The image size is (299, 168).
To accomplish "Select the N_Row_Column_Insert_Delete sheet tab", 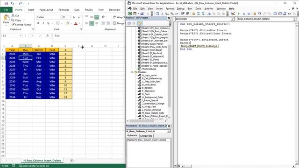I will (x=42, y=161).
